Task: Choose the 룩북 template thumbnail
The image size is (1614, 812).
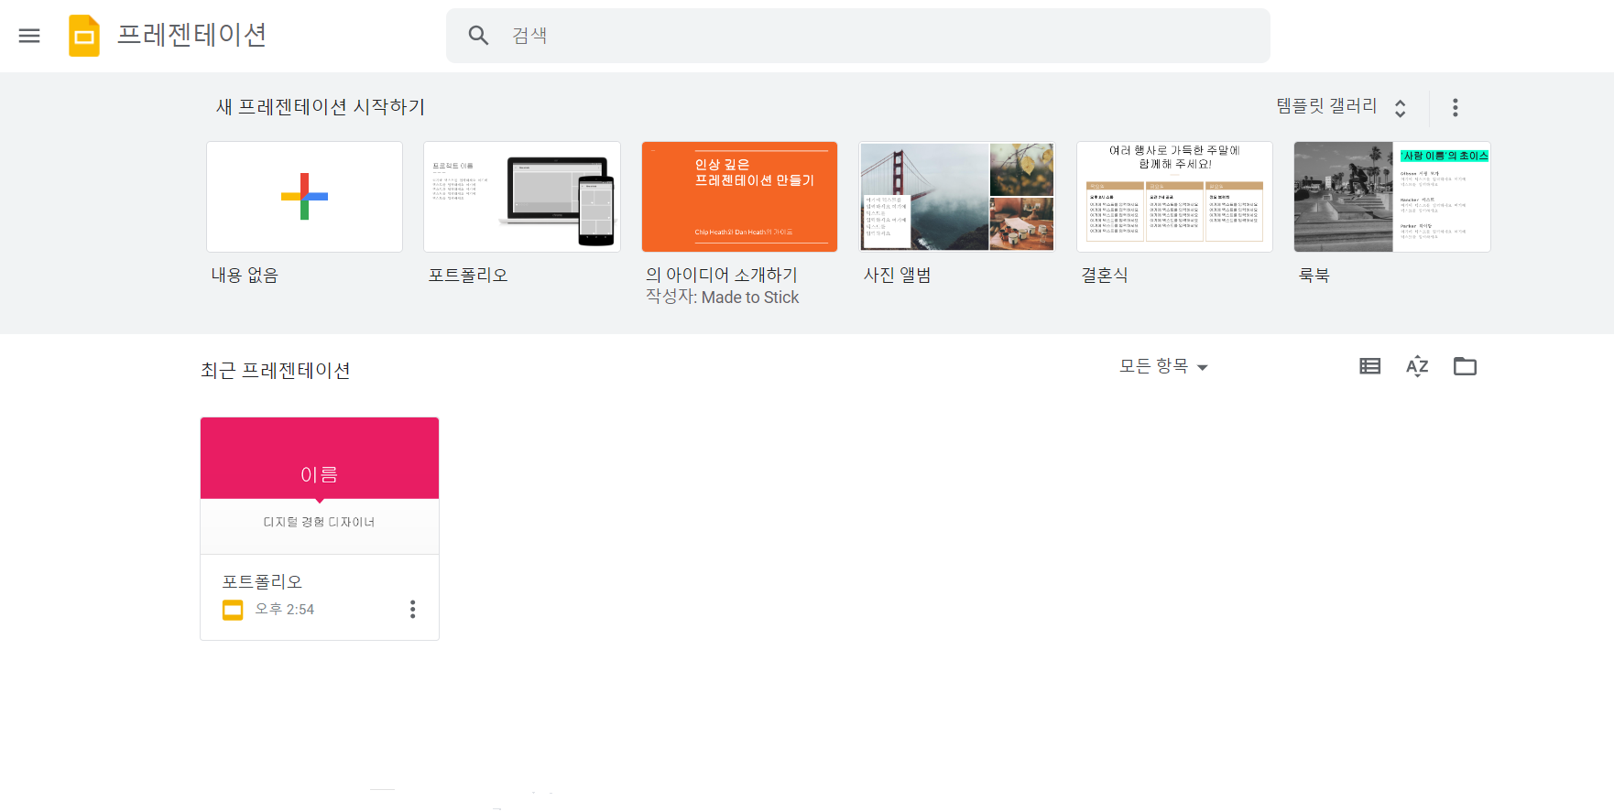Action: 1392,197
